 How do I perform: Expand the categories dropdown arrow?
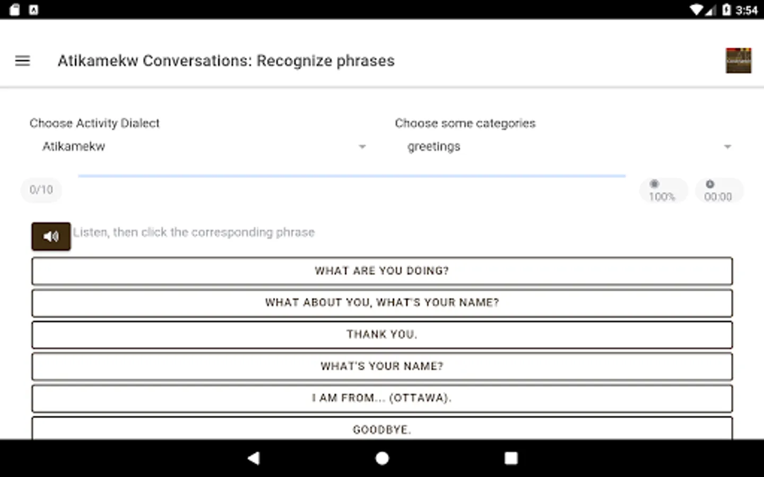(x=727, y=147)
